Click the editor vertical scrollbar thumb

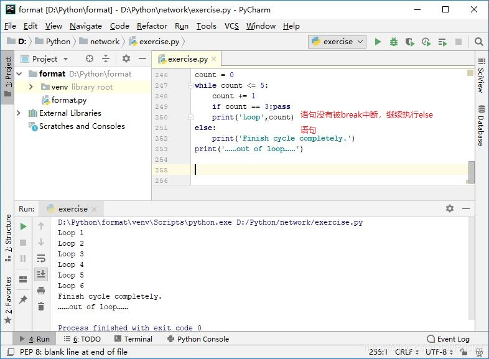tap(471, 172)
